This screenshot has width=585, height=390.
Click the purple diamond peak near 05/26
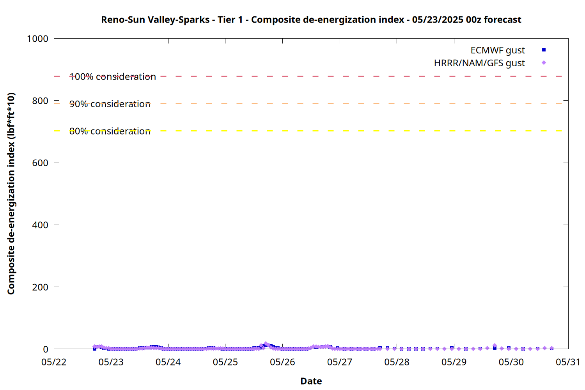coord(266,344)
